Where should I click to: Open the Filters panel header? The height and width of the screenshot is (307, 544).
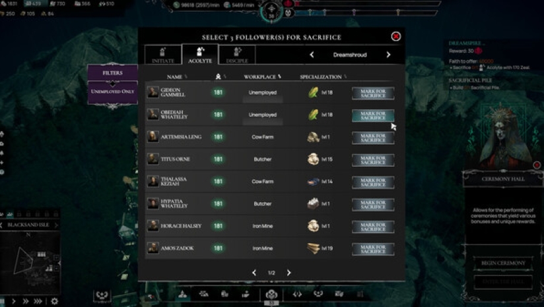tap(112, 72)
